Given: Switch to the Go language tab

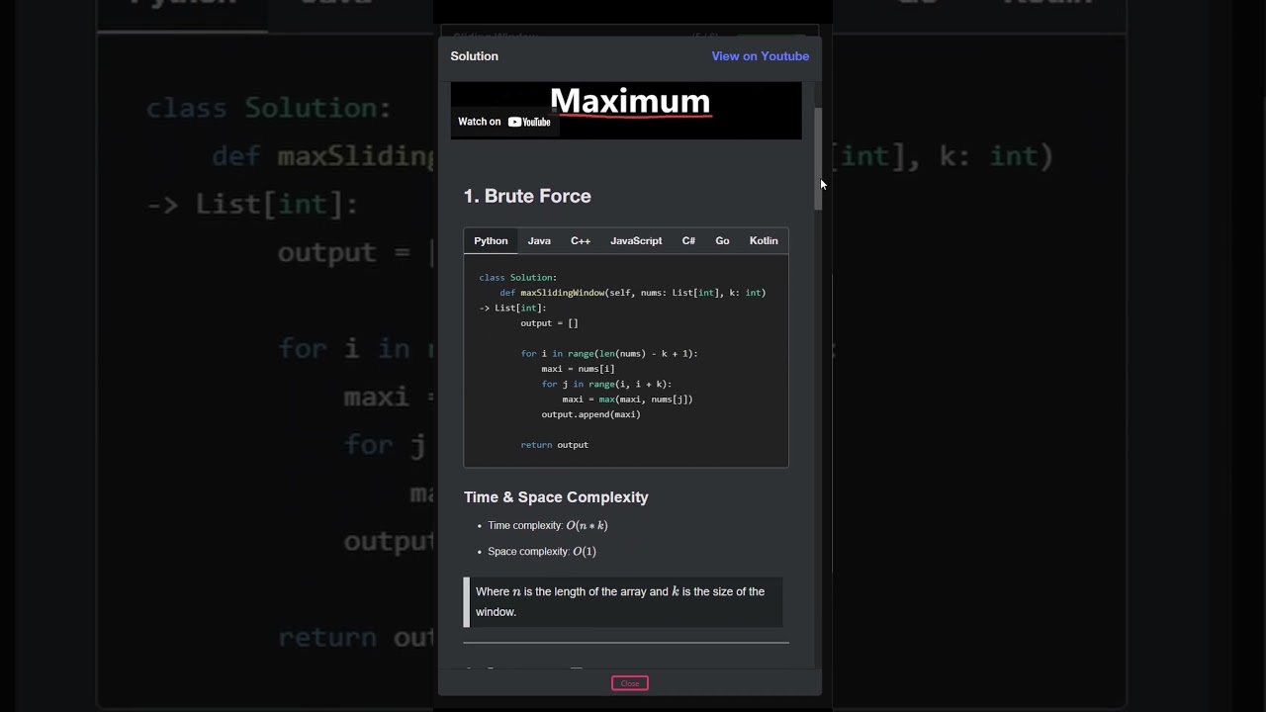Looking at the screenshot, I should point(722,240).
